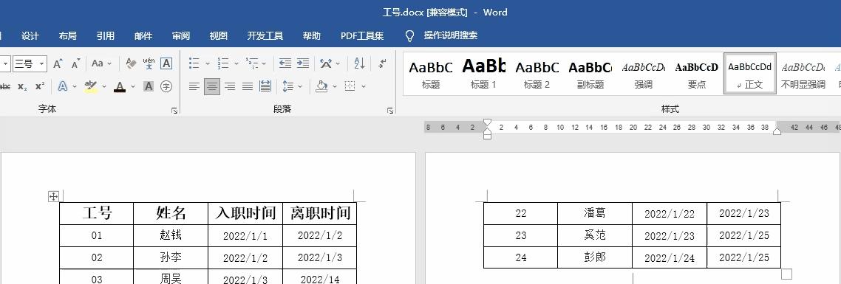Insert enclosed character (circled 字) icon
The width and height of the screenshot is (841, 284).
point(166,86)
